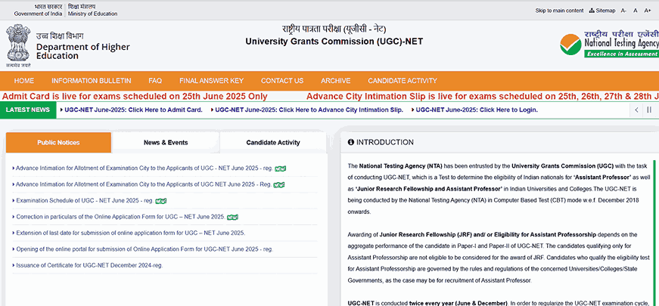Image resolution: width=659 pixels, height=306 pixels.
Task: Open the ARCHIVE menu item
Action: 335,81
